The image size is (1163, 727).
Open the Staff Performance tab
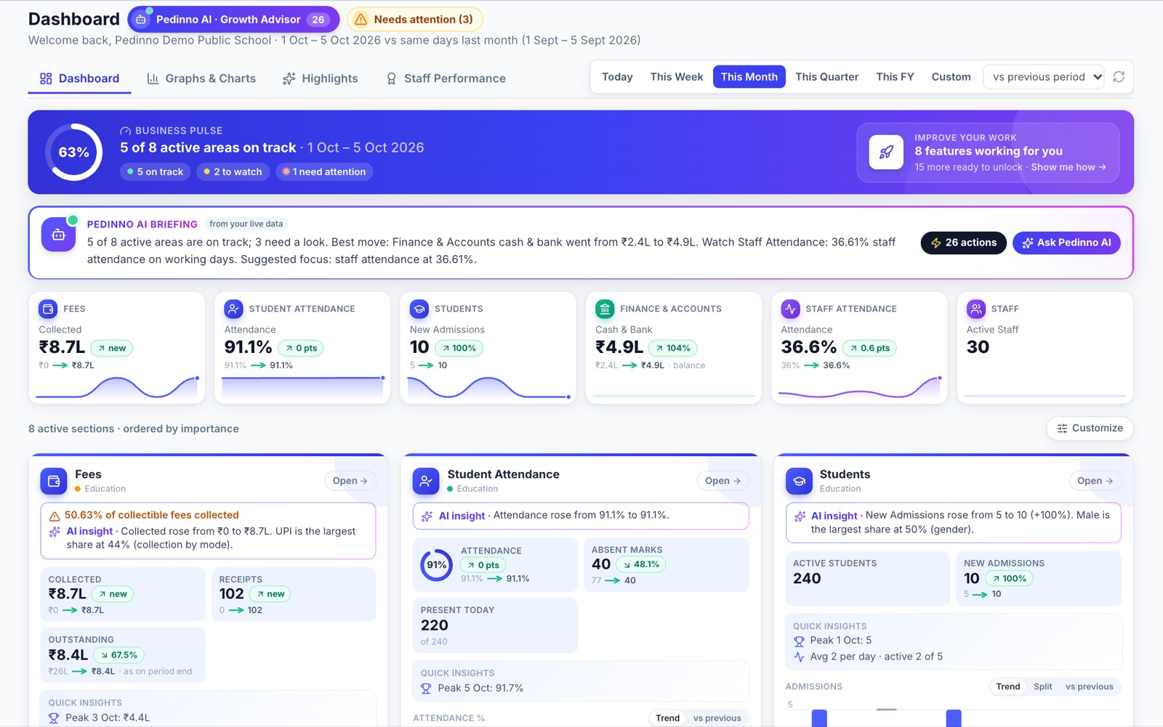(x=446, y=78)
